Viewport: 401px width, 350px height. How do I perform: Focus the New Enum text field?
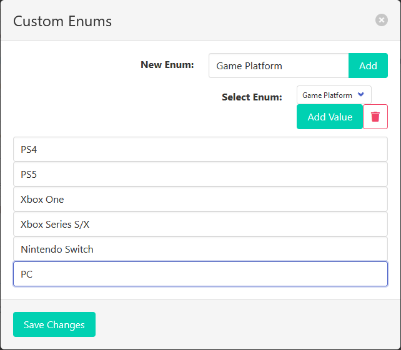click(279, 66)
